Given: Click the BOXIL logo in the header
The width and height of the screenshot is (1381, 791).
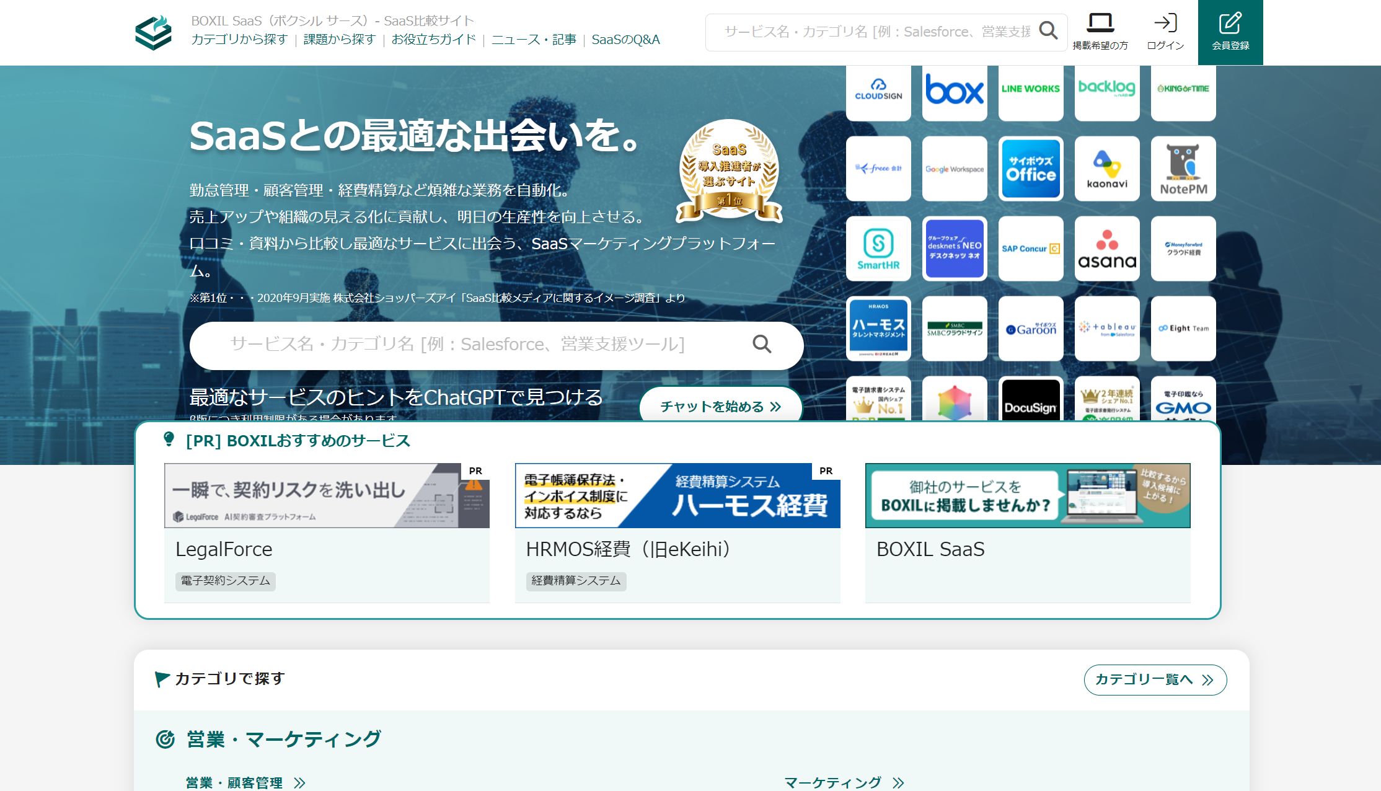Looking at the screenshot, I should pyautogui.click(x=153, y=32).
